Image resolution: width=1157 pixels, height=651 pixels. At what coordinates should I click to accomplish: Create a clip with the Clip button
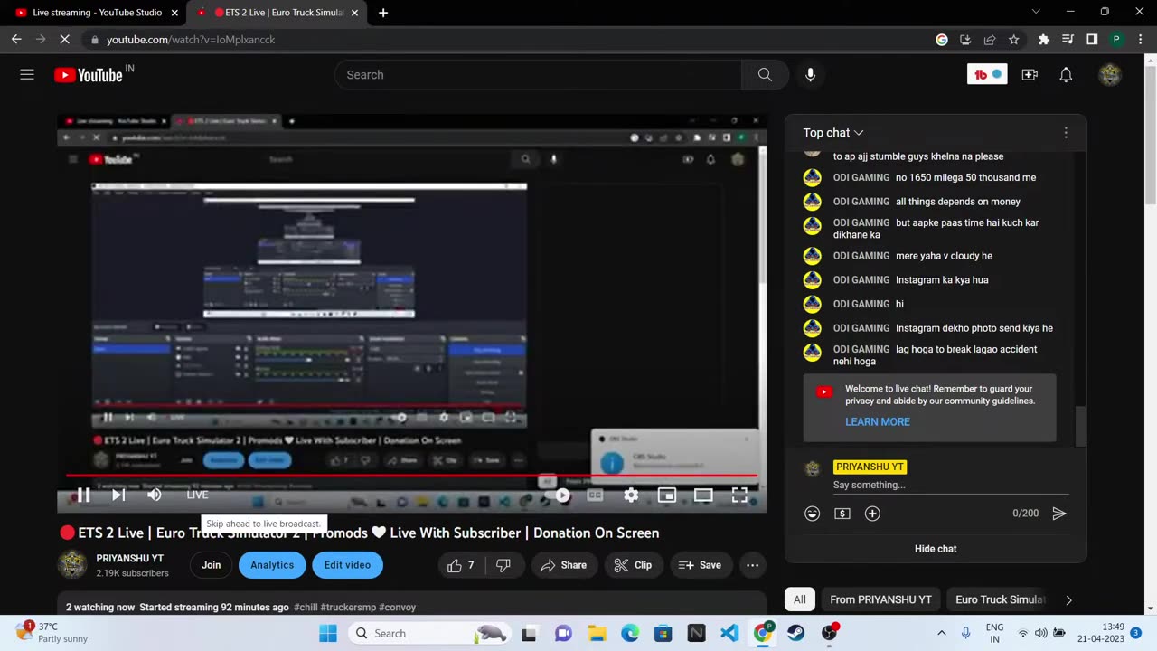[x=633, y=565]
